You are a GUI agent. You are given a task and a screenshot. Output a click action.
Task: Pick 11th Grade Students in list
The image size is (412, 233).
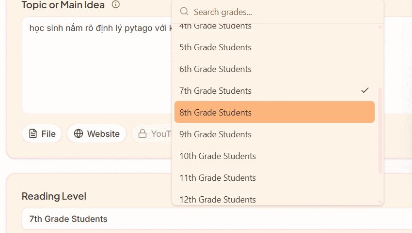[x=218, y=178]
